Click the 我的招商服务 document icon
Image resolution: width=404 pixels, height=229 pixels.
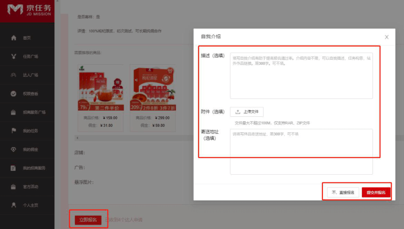pos(13,168)
